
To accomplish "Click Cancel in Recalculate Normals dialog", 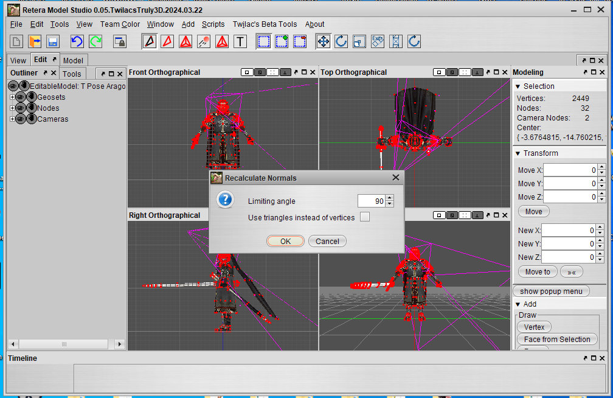I will [x=327, y=241].
